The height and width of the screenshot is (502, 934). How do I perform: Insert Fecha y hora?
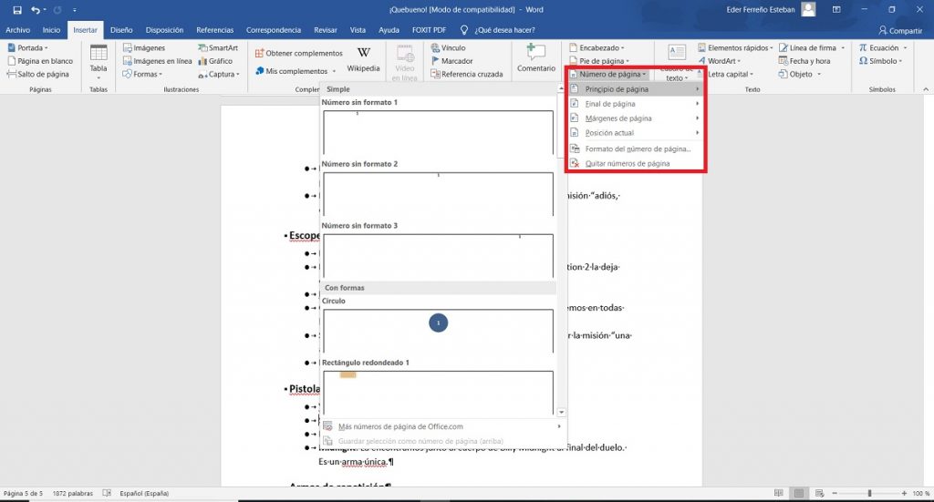[x=804, y=61]
